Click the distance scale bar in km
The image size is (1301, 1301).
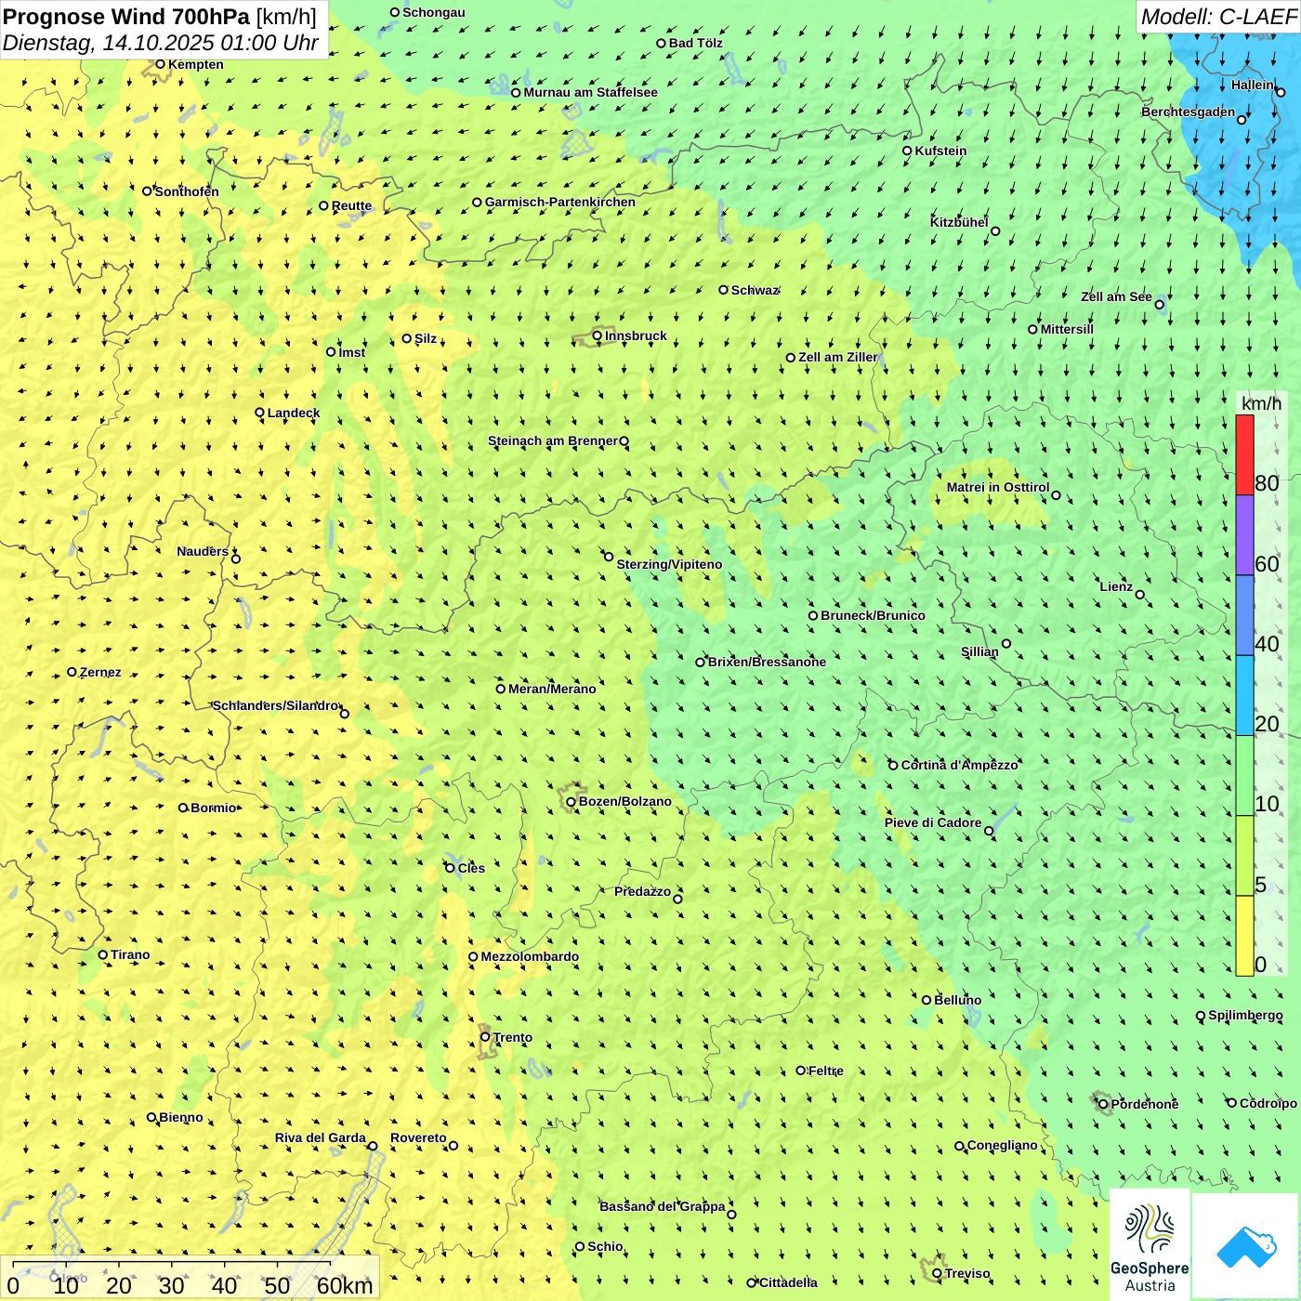pos(190,1278)
